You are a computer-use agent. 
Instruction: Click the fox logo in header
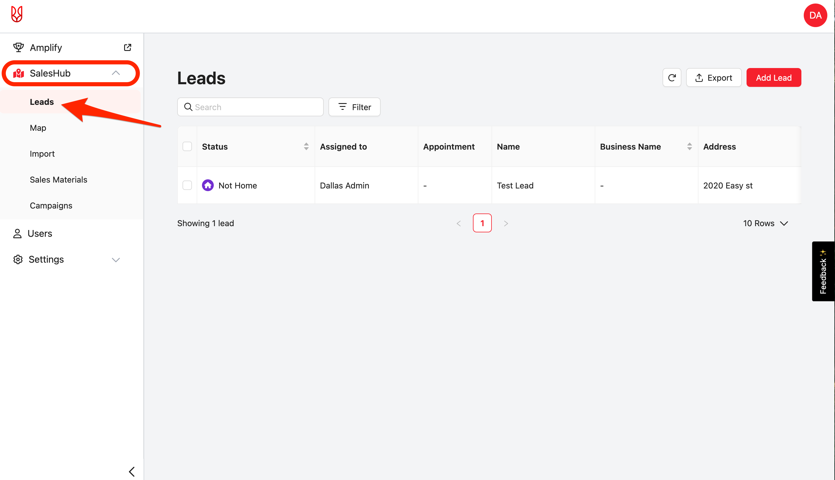(x=17, y=14)
